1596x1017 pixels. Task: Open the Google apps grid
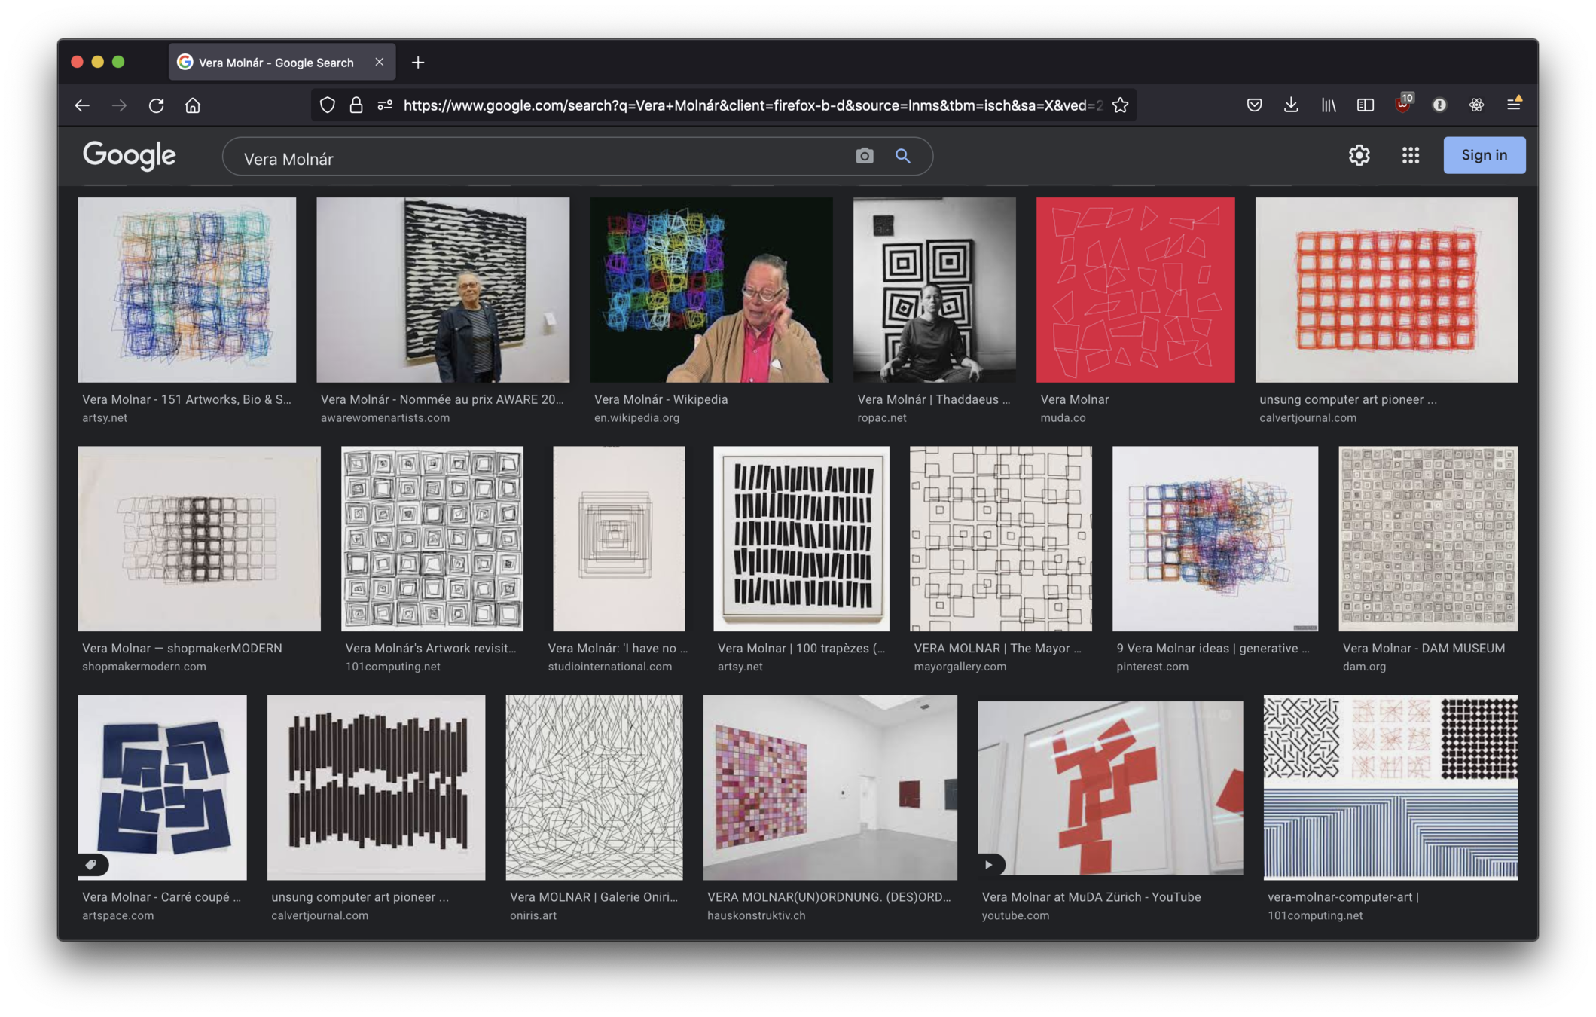pos(1410,155)
